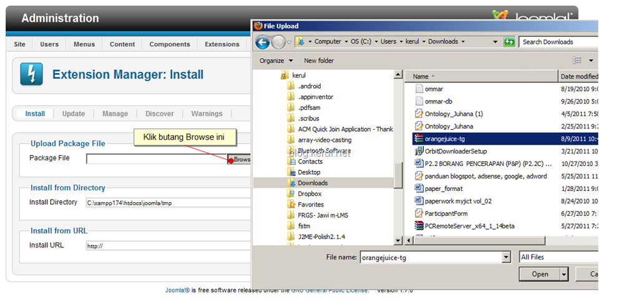Click the folder tree vertical scrollbar thumb
This screenshot has height=307, width=639.
coord(398,175)
